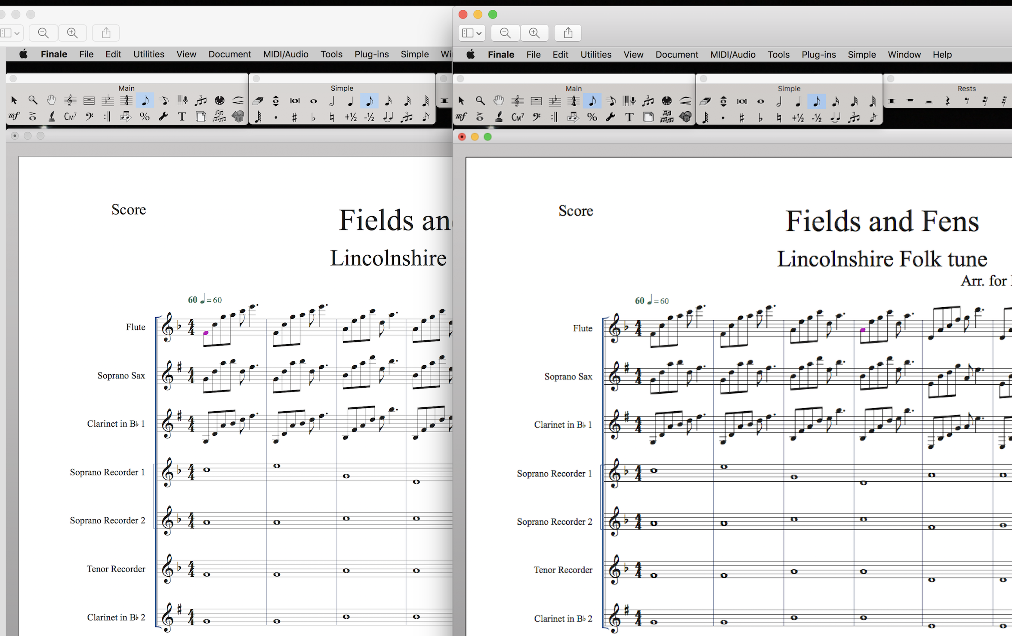Open the Window menu

pyautogui.click(x=904, y=55)
